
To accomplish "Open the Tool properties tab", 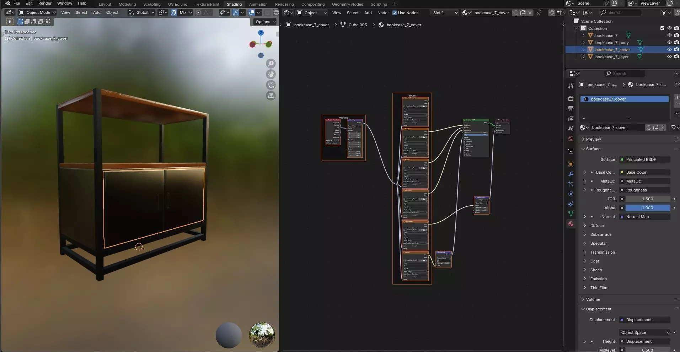I will 571,86.
